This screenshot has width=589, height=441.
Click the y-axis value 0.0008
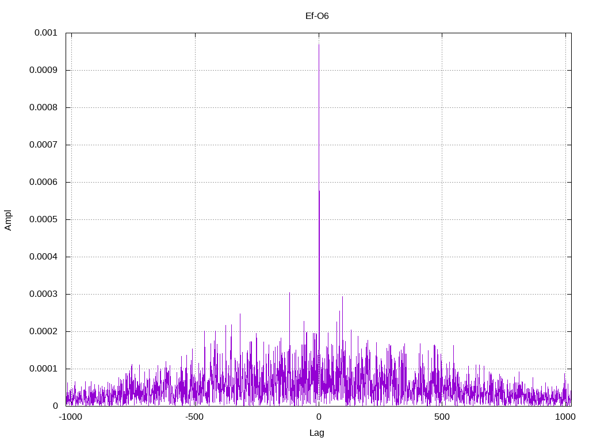tap(44, 107)
